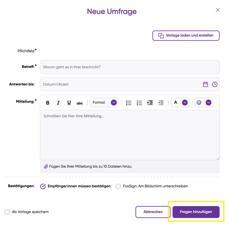Toggle Empfänger:innen müssen bestätigen option
The image size is (229, 227).
point(43,186)
